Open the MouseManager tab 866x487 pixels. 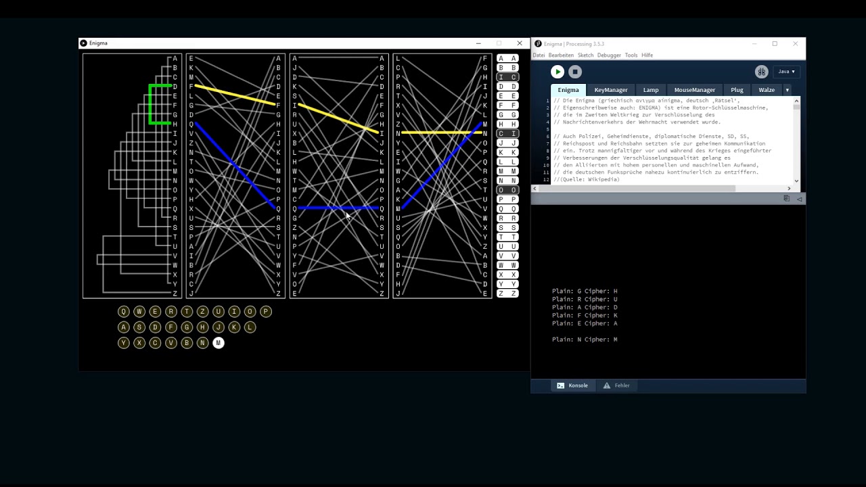(694, 90)
